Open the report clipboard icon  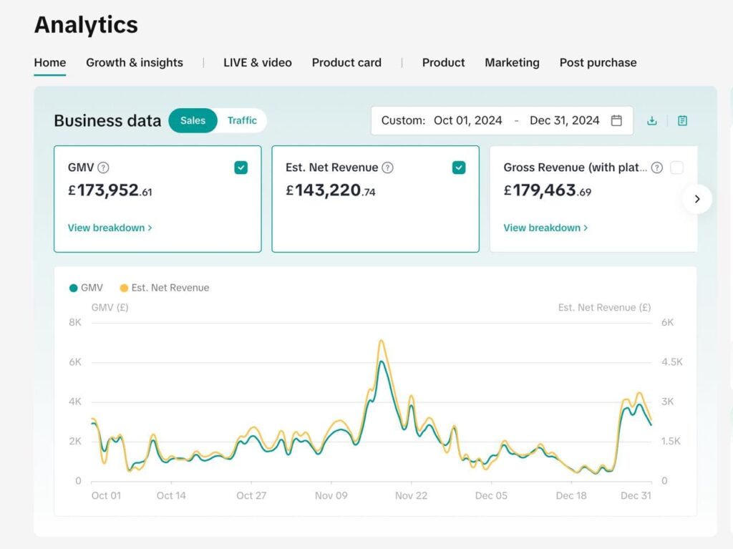pyautogui.click(x=682, y=121)
